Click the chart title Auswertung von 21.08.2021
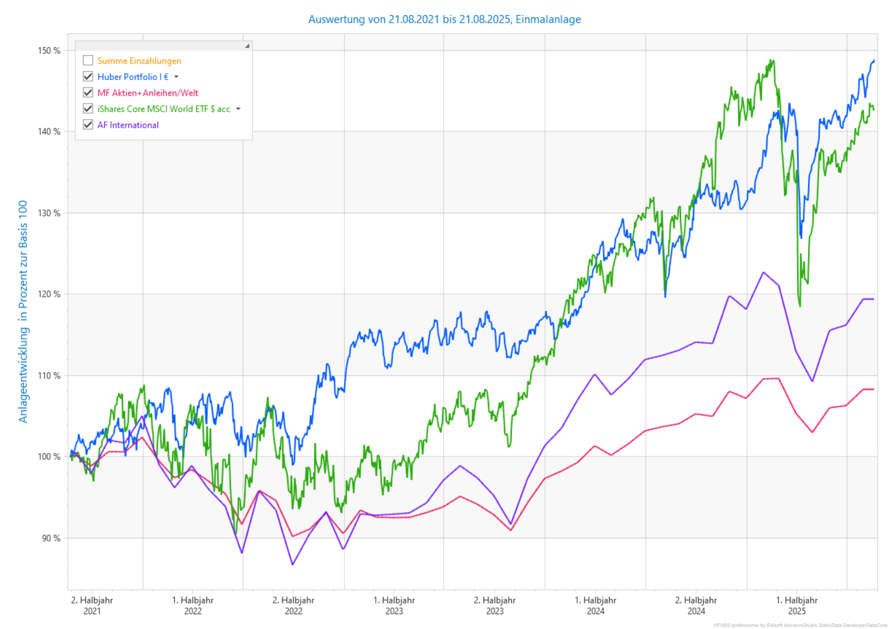Viewport: 890px width, 629px height. pos(444,19)
